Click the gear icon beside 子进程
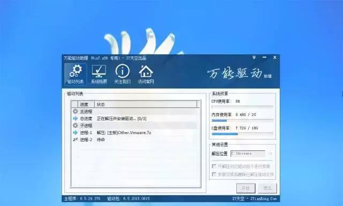343x206 pixels. pos(75,126)
